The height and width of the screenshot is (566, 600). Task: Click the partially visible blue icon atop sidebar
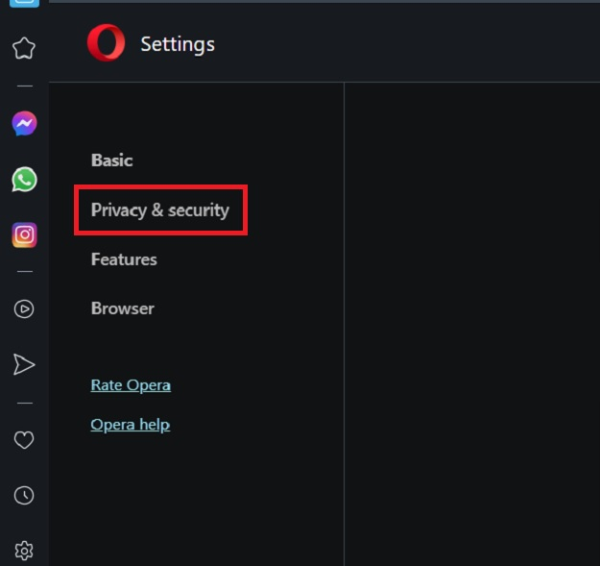(24, 3)
